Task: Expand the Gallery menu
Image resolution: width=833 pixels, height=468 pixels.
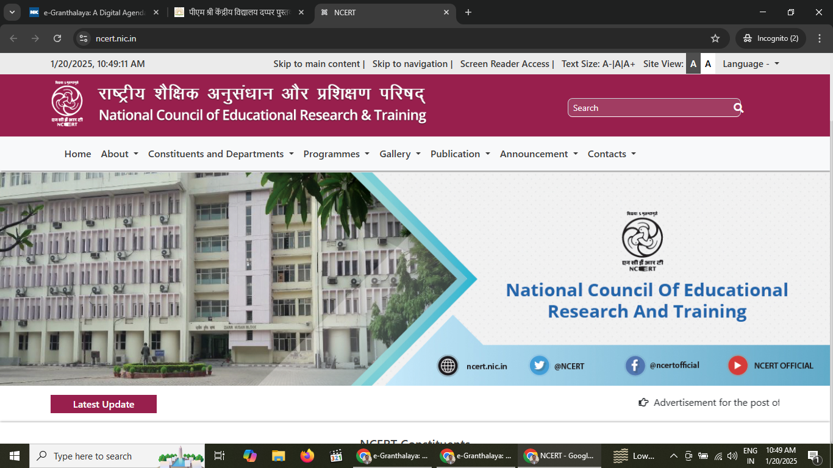Action: (400, 154)
